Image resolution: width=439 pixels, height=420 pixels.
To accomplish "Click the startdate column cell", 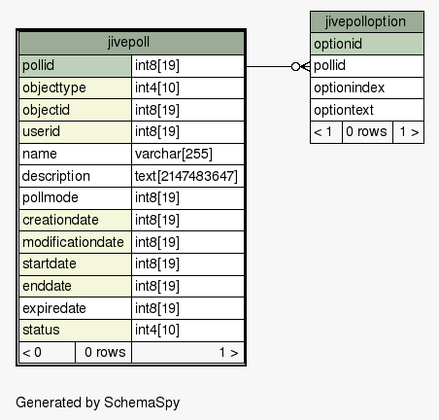I will [x=75, y=264].
